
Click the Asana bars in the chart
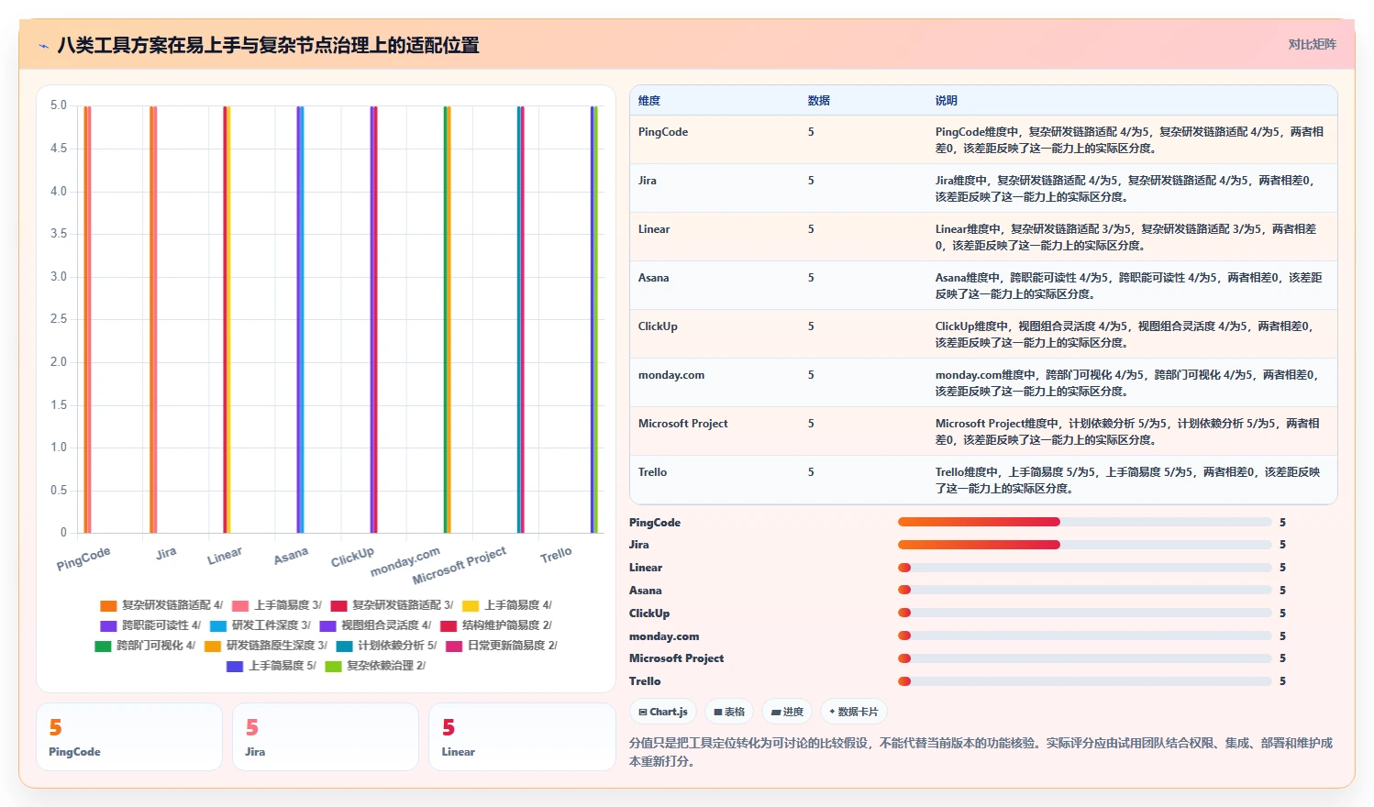coord(300,319)
